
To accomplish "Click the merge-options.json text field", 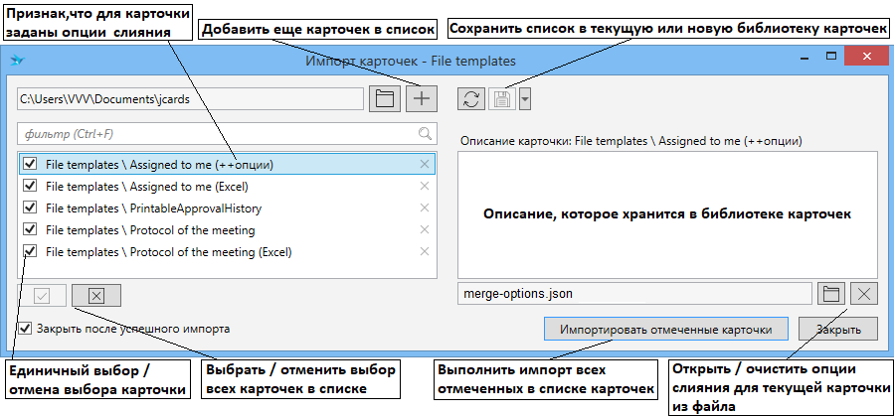I will pyautogui.click(x=634, y=293).
